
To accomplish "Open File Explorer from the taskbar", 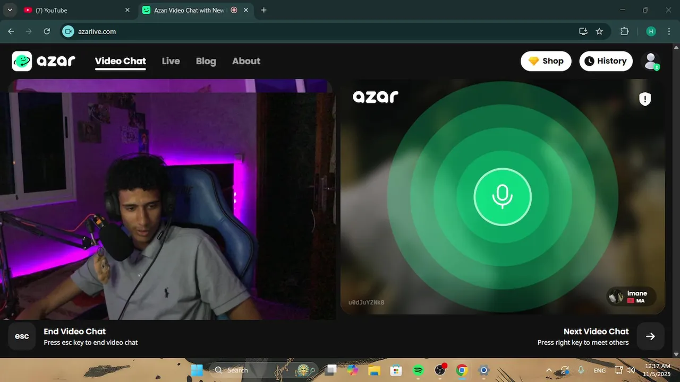I will (375, 370).
